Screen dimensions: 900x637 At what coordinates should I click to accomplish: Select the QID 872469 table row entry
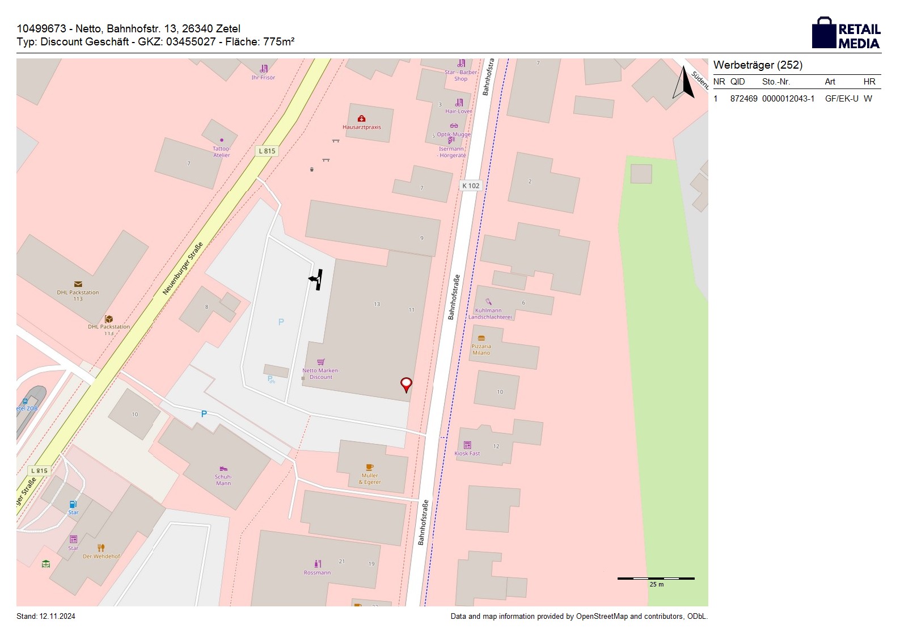pos(743,99)
